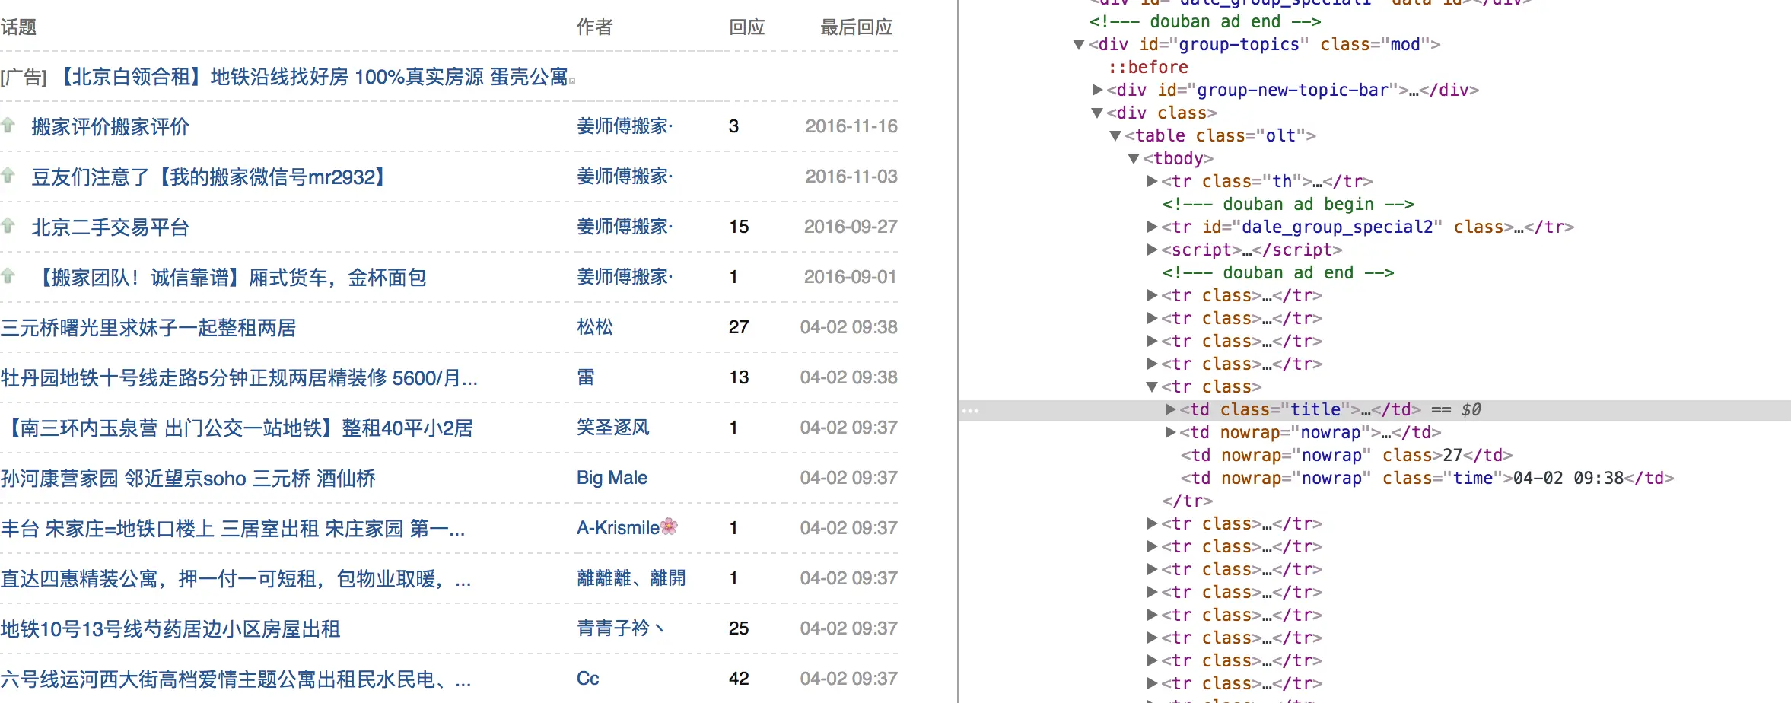
Task: Expand the div#group-new-topic-bar node
Action: point(1097,91)
